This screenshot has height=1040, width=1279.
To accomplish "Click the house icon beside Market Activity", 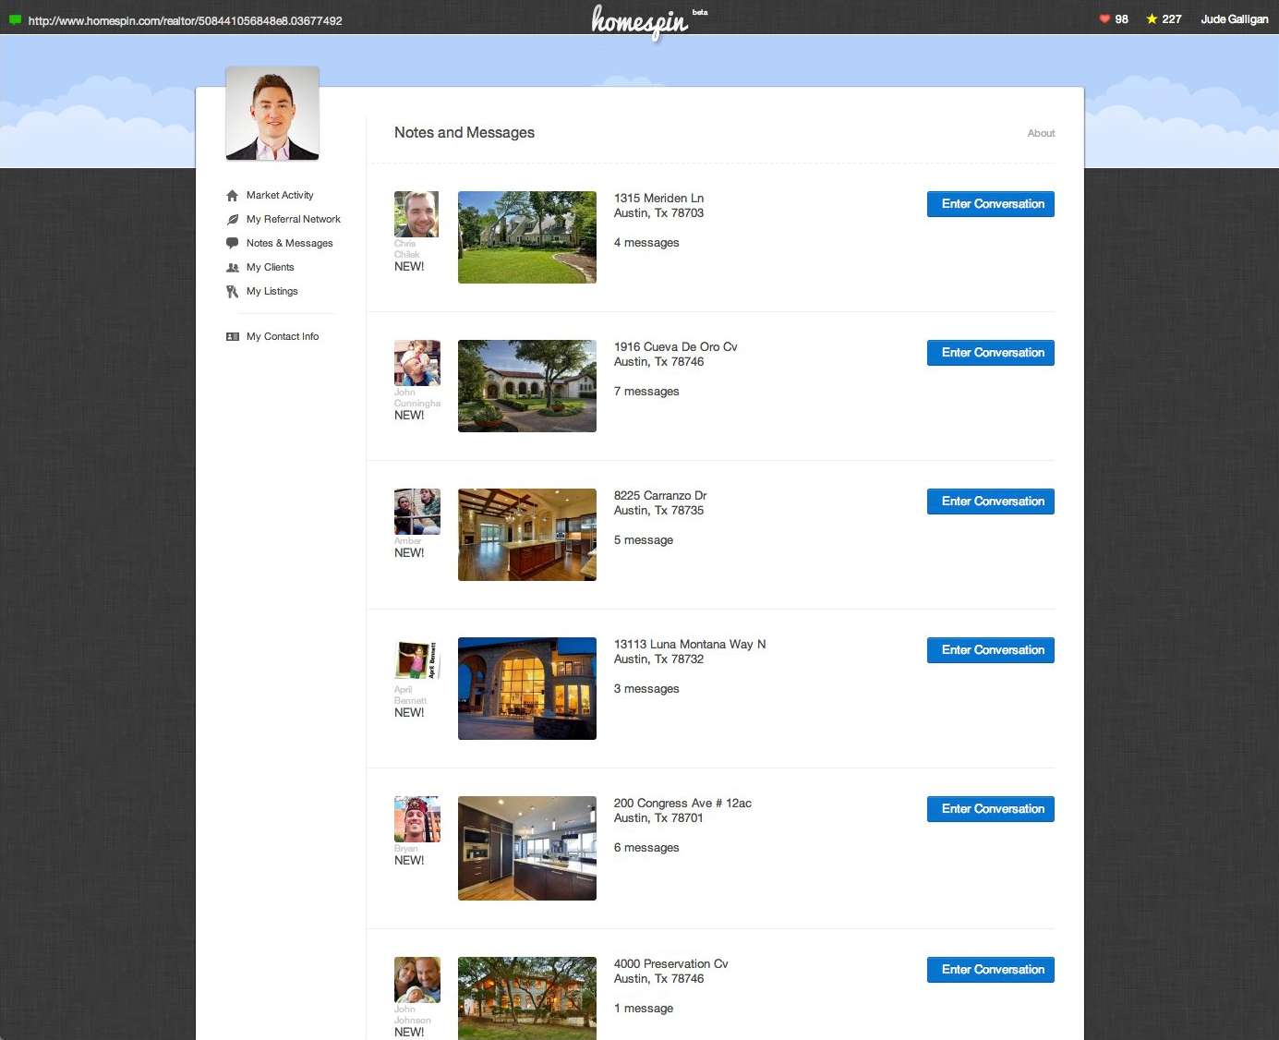I will click(x=233, y=196).
